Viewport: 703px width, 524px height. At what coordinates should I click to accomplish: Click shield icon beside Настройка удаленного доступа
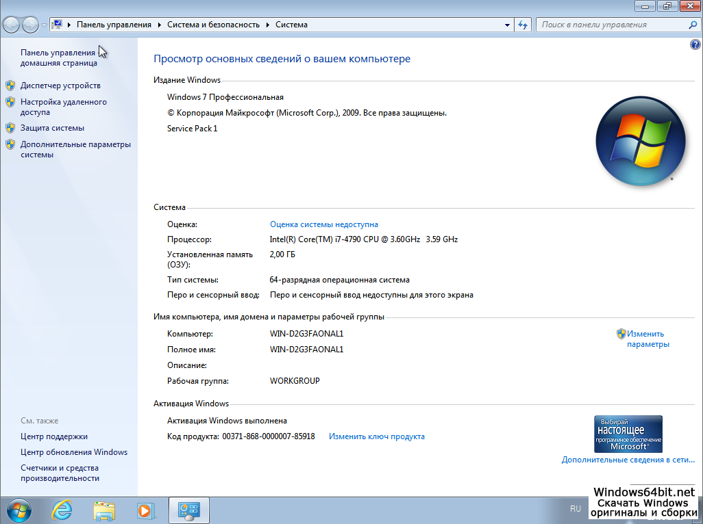10,102
